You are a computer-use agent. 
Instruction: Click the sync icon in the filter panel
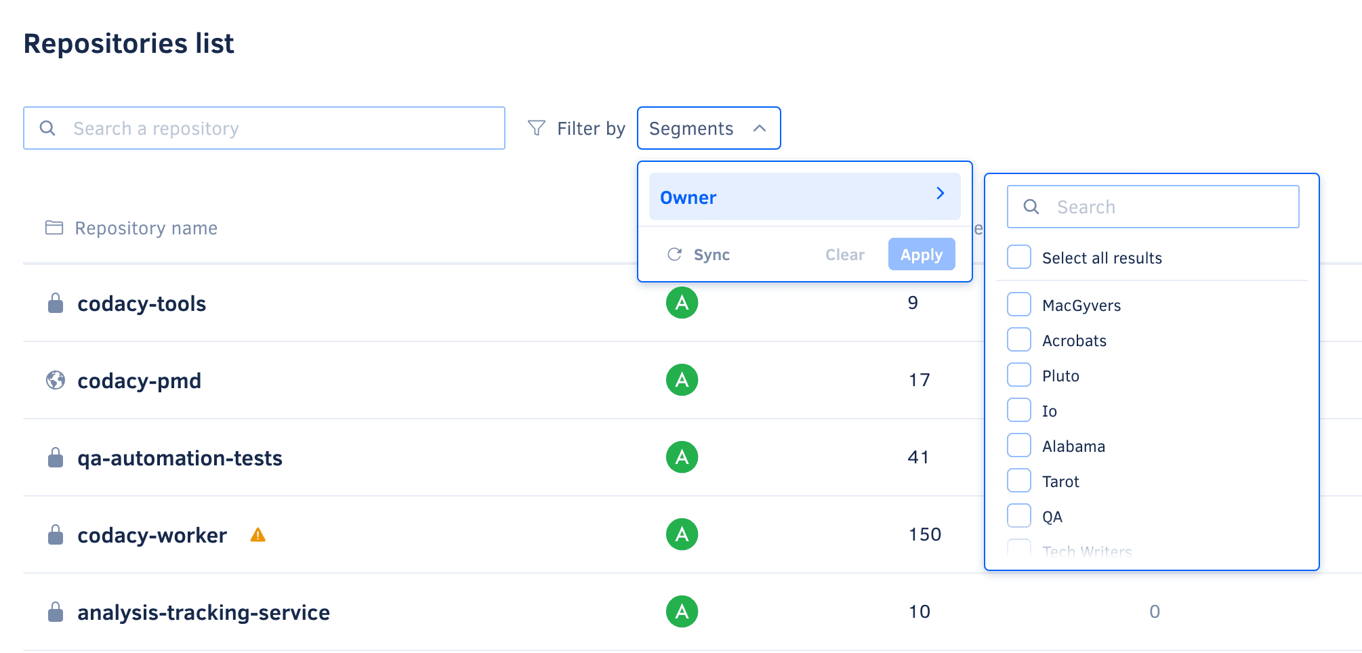click(674, 254)
